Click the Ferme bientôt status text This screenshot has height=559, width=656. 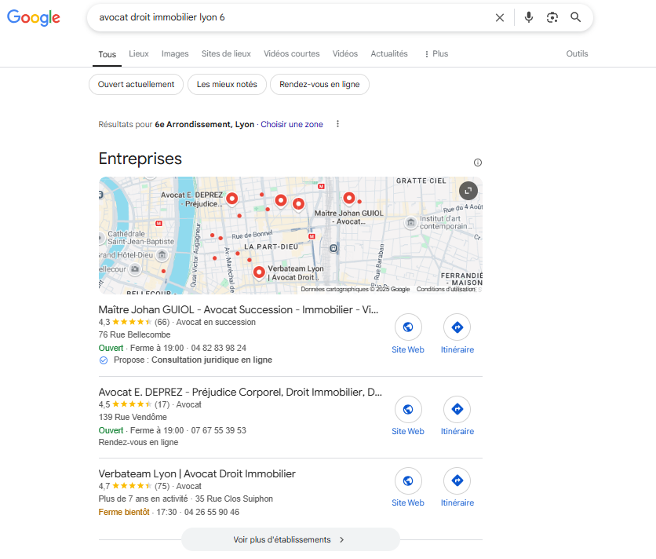pyautogui.click(x=124, y=512)
